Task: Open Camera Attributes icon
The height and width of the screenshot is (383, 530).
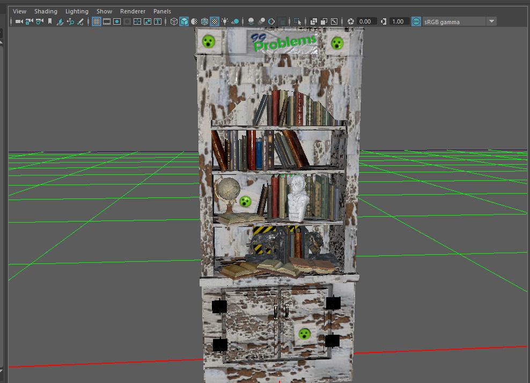Action: point(40,21)
